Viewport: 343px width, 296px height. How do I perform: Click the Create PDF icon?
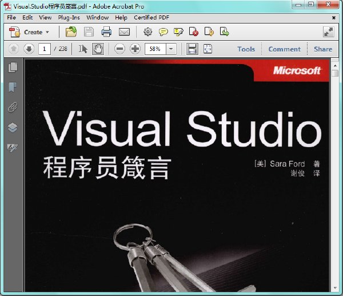click(x=14, y=32)
